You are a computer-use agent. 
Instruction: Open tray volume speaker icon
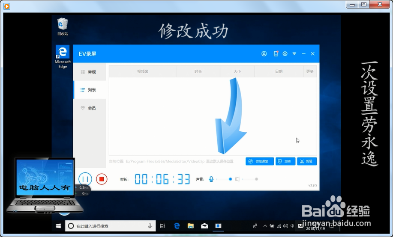pyautogui.click(x=285, y=226)
